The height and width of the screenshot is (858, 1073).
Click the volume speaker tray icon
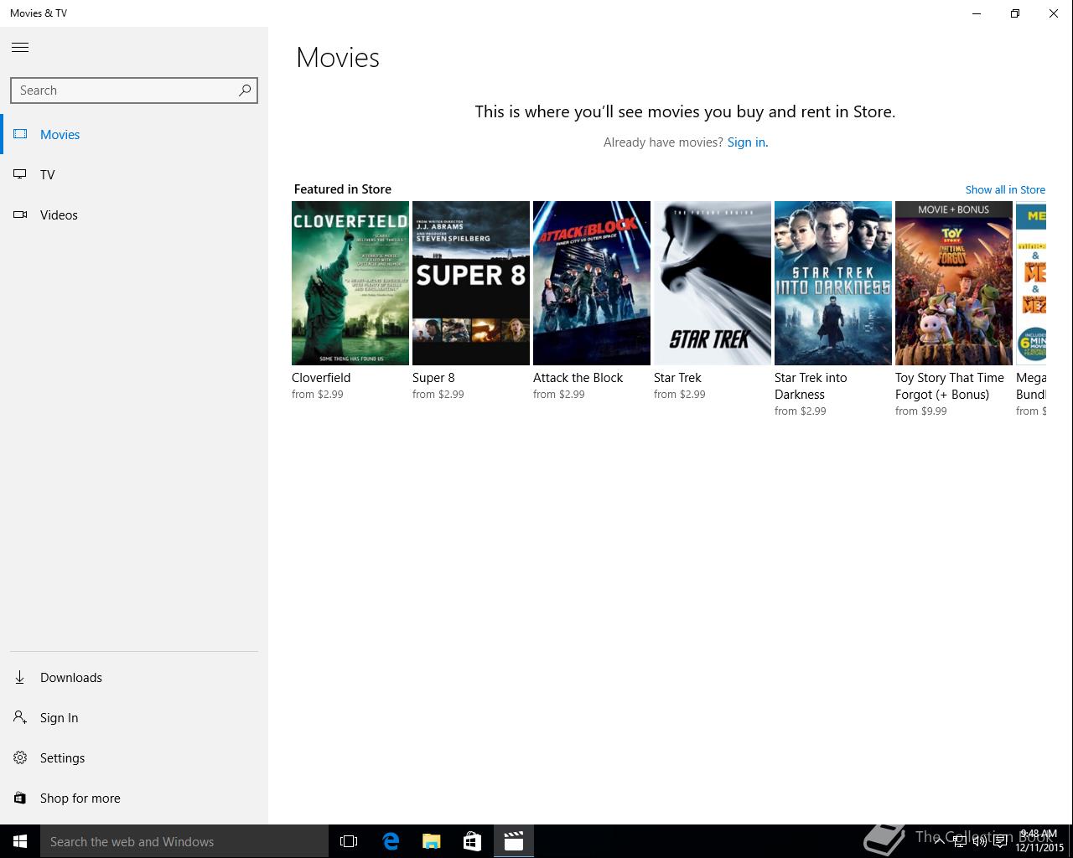pyautogui.click(x=979, y=842)
